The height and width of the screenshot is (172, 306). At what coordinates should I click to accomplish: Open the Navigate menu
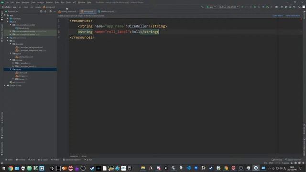coord(25,2)
